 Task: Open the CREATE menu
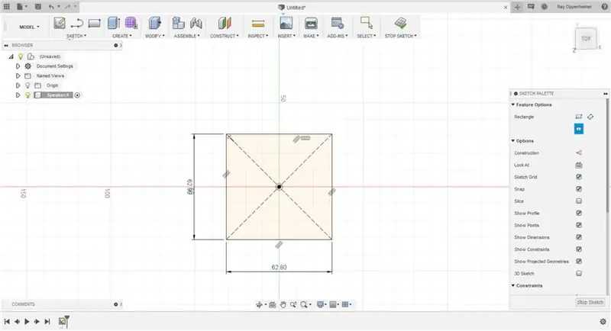pyautogui.click(x=122, y=36)
